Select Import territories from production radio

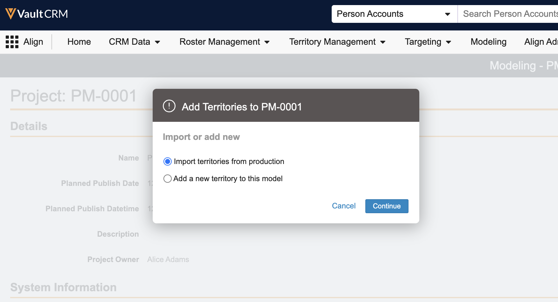pos(168,162)
